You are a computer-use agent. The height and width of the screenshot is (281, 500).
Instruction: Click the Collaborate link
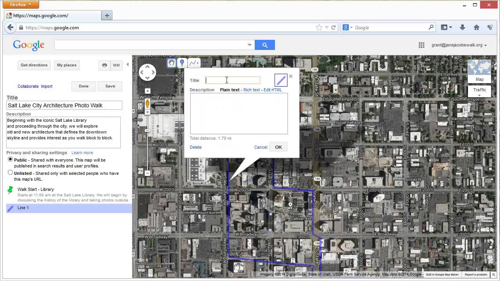coord(28,86)
